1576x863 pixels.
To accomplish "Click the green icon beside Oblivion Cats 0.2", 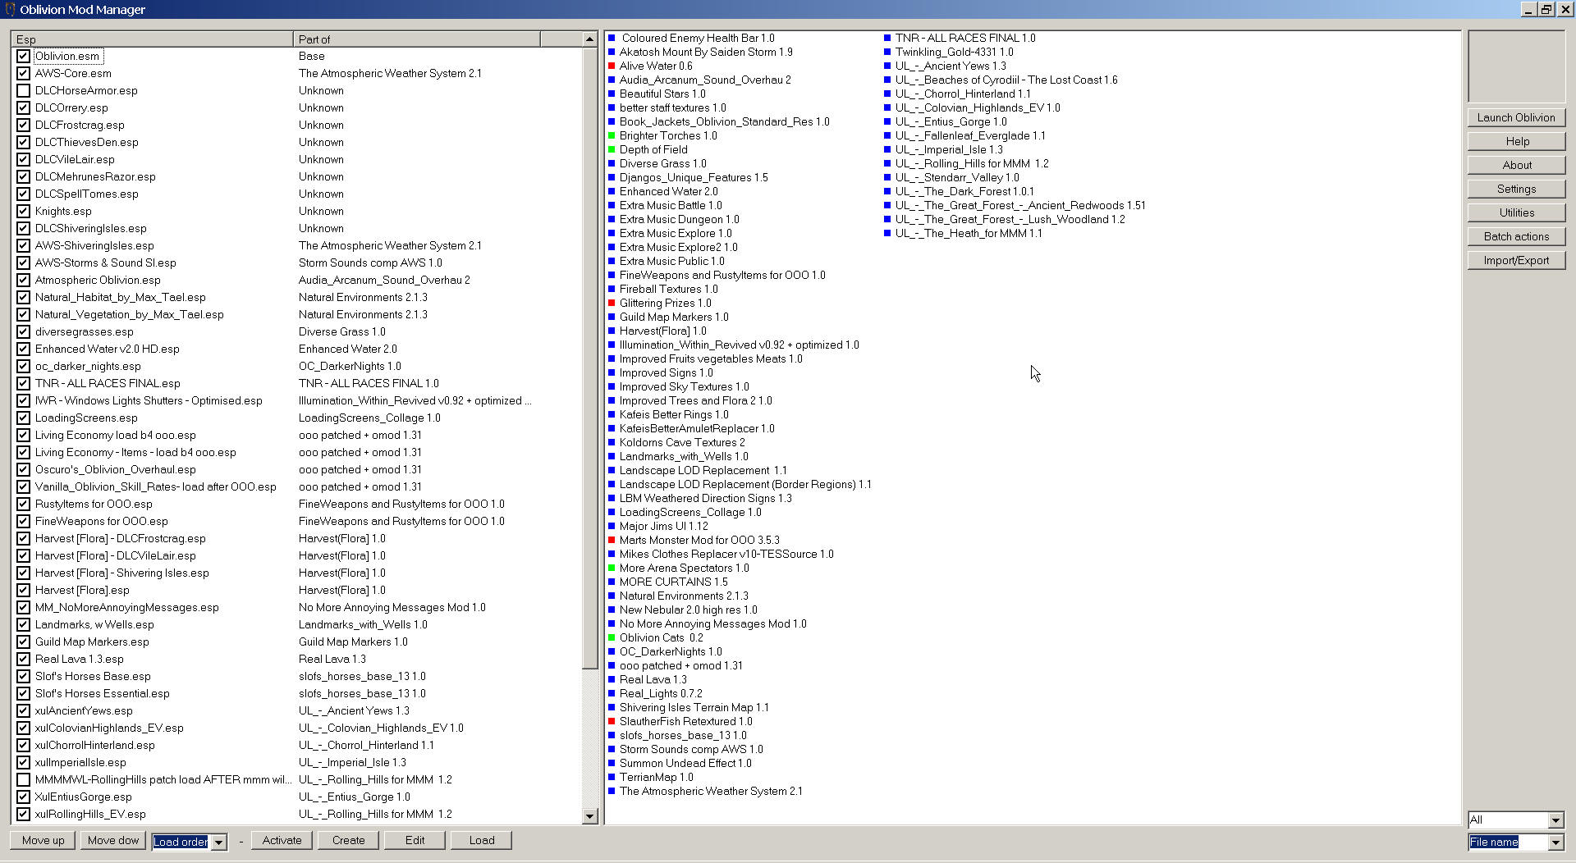I will pos(612,637).
